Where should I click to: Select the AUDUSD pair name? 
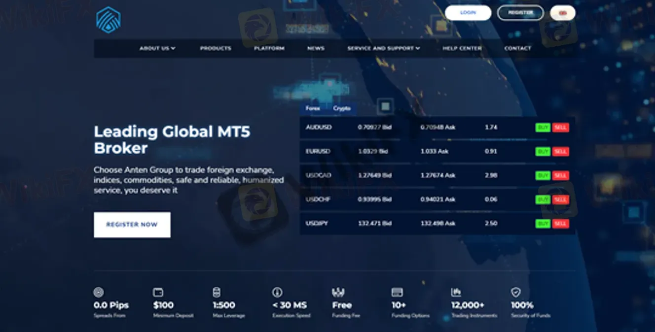click(x=319, y=127)
